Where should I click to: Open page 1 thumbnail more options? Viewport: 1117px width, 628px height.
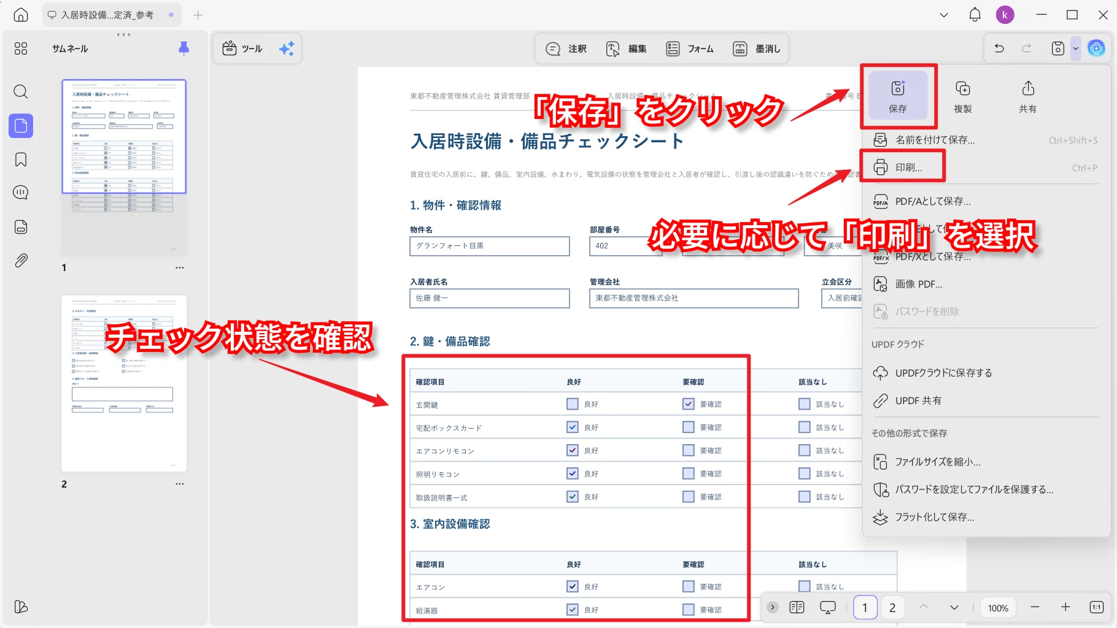[x=179, y=267]
